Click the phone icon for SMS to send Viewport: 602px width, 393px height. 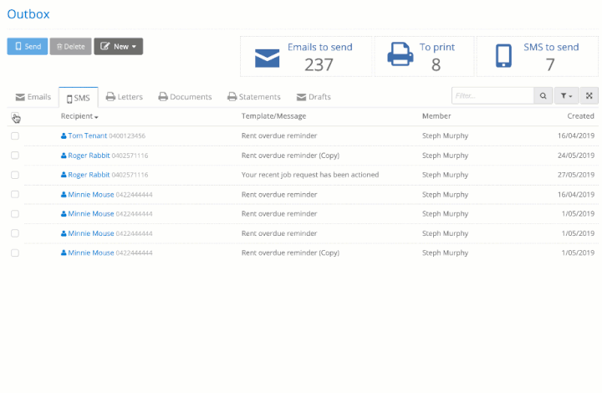[x=503, y=56]
